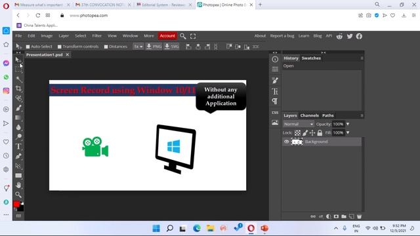Select the Zoom tool in toolbox
The height and width of the screenshot is (236, 420).
pyautogui.click(x=18, y=195)
